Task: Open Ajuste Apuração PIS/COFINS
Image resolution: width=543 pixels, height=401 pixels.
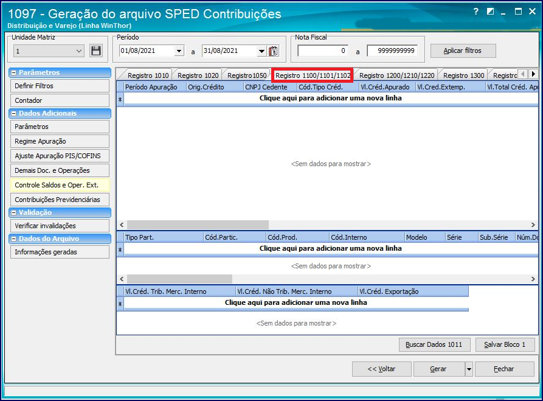Action: 60,156
